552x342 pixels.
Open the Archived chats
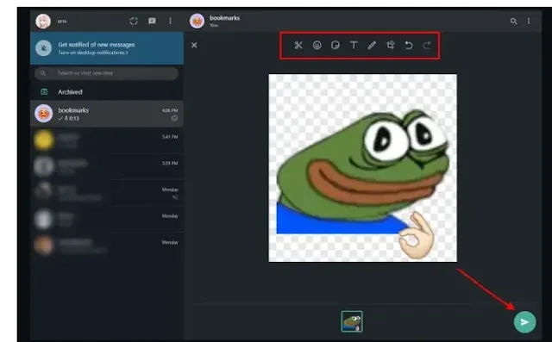tap(106, 91)
